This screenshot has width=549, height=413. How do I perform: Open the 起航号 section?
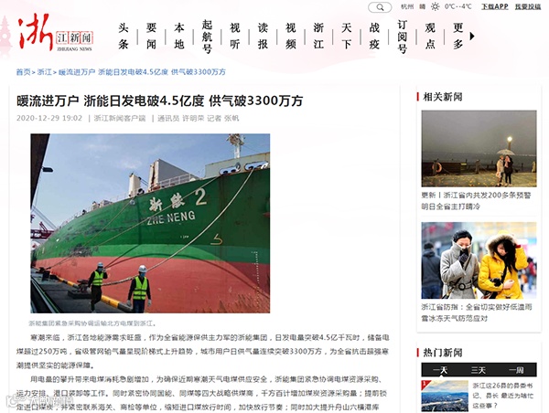click(207, 37)
